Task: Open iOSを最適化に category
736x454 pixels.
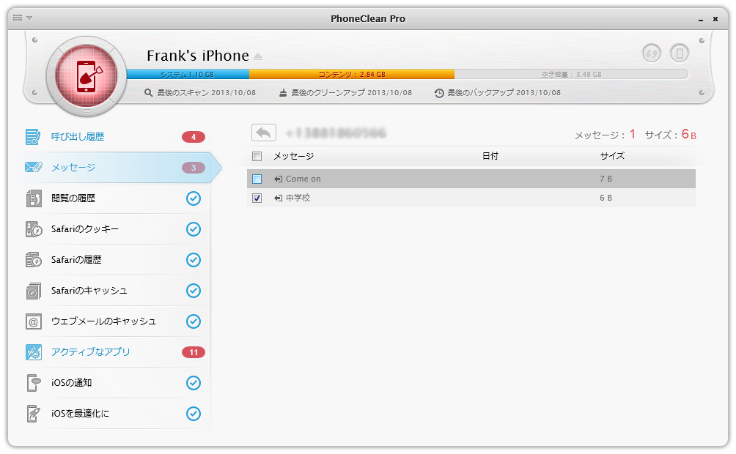Action: [x=80, y=414]
